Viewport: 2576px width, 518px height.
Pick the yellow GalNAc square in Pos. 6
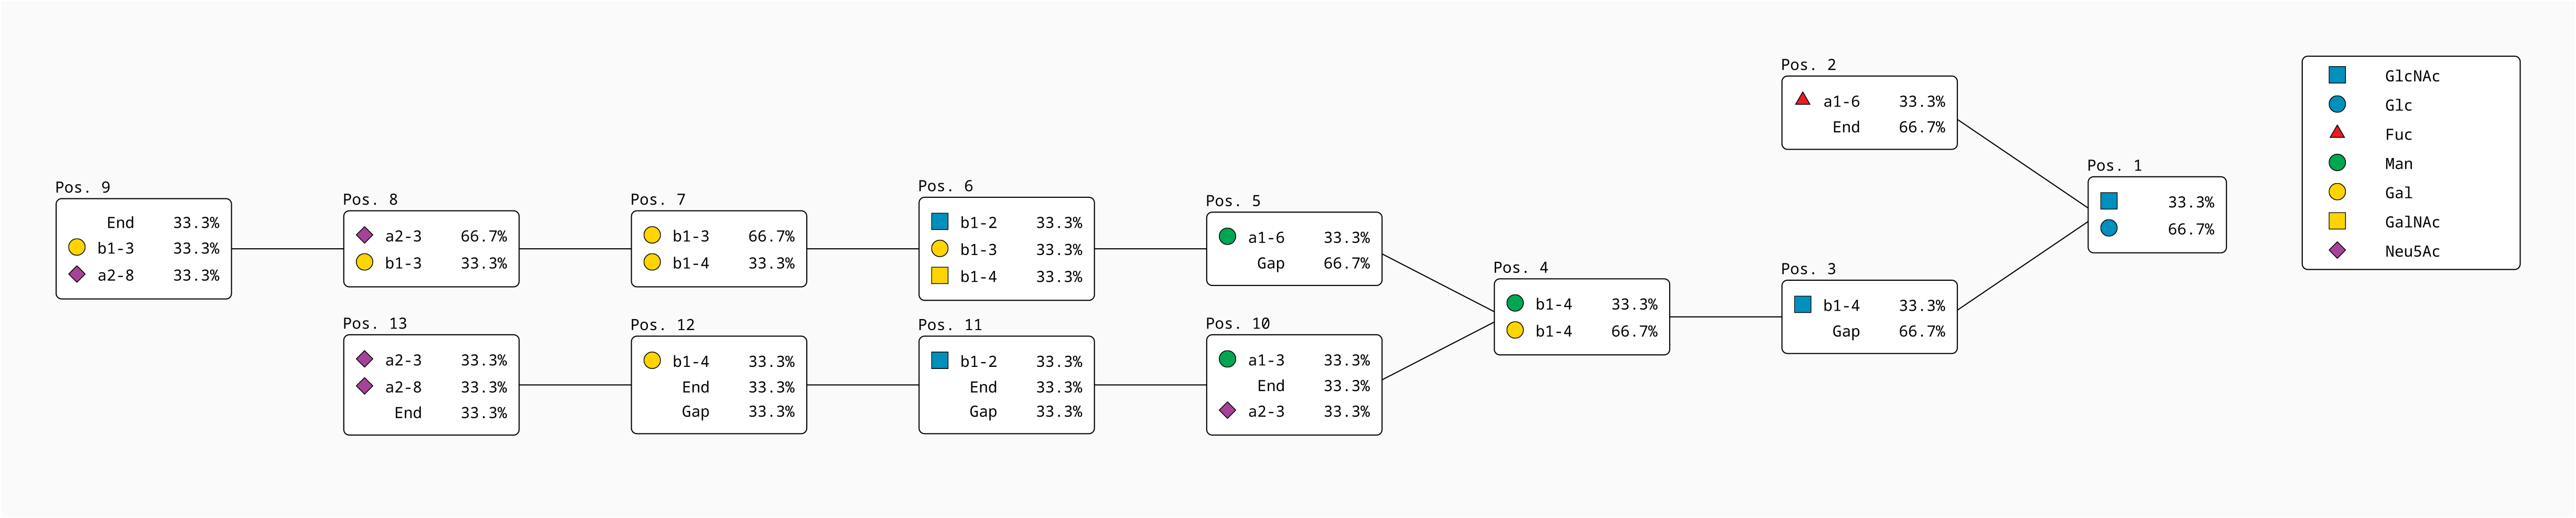[940, 276]
